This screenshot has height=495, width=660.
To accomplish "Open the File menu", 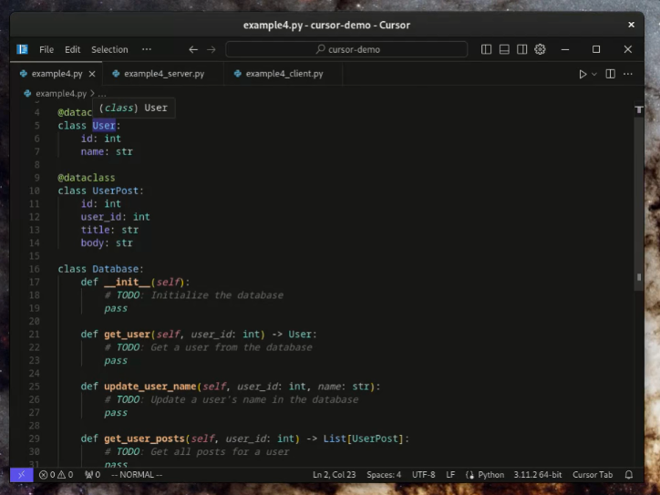I will pyautogui.click(x=46, y=49).
